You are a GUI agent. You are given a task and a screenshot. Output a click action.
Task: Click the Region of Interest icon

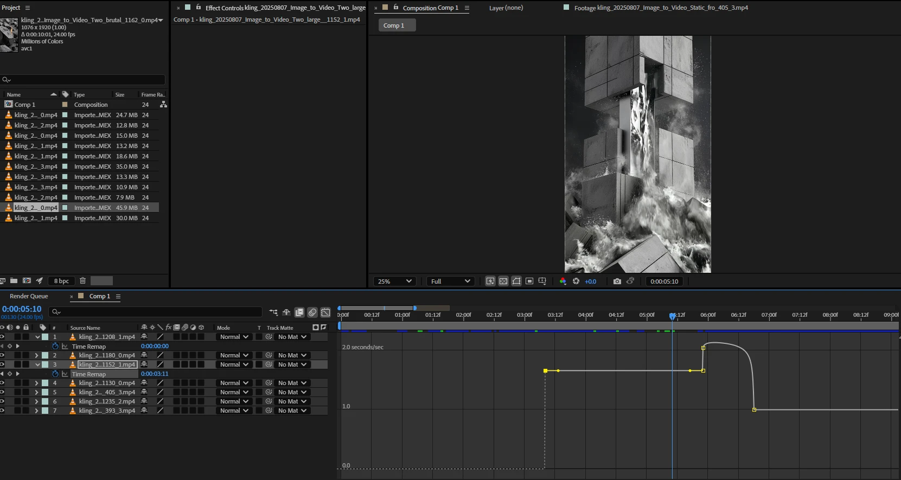pos(529,281)
